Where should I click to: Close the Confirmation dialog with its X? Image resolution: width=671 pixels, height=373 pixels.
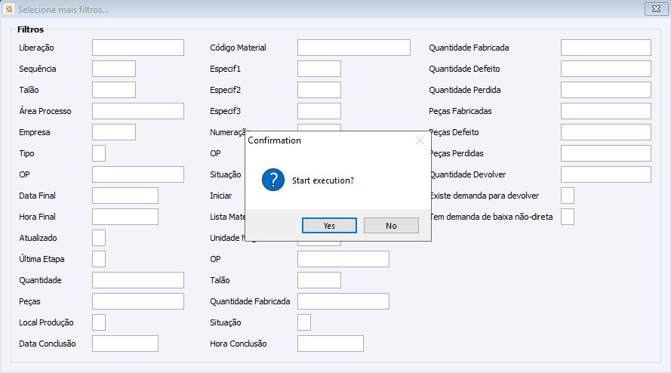420,140
